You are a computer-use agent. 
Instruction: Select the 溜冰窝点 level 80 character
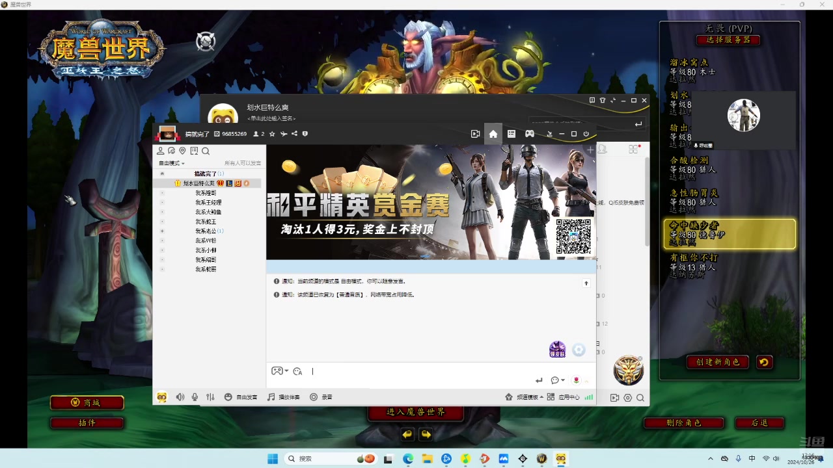[729, 71]
